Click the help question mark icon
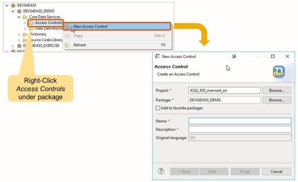The width and height of the screenshot is (298, 182). (x=161, y=171)
